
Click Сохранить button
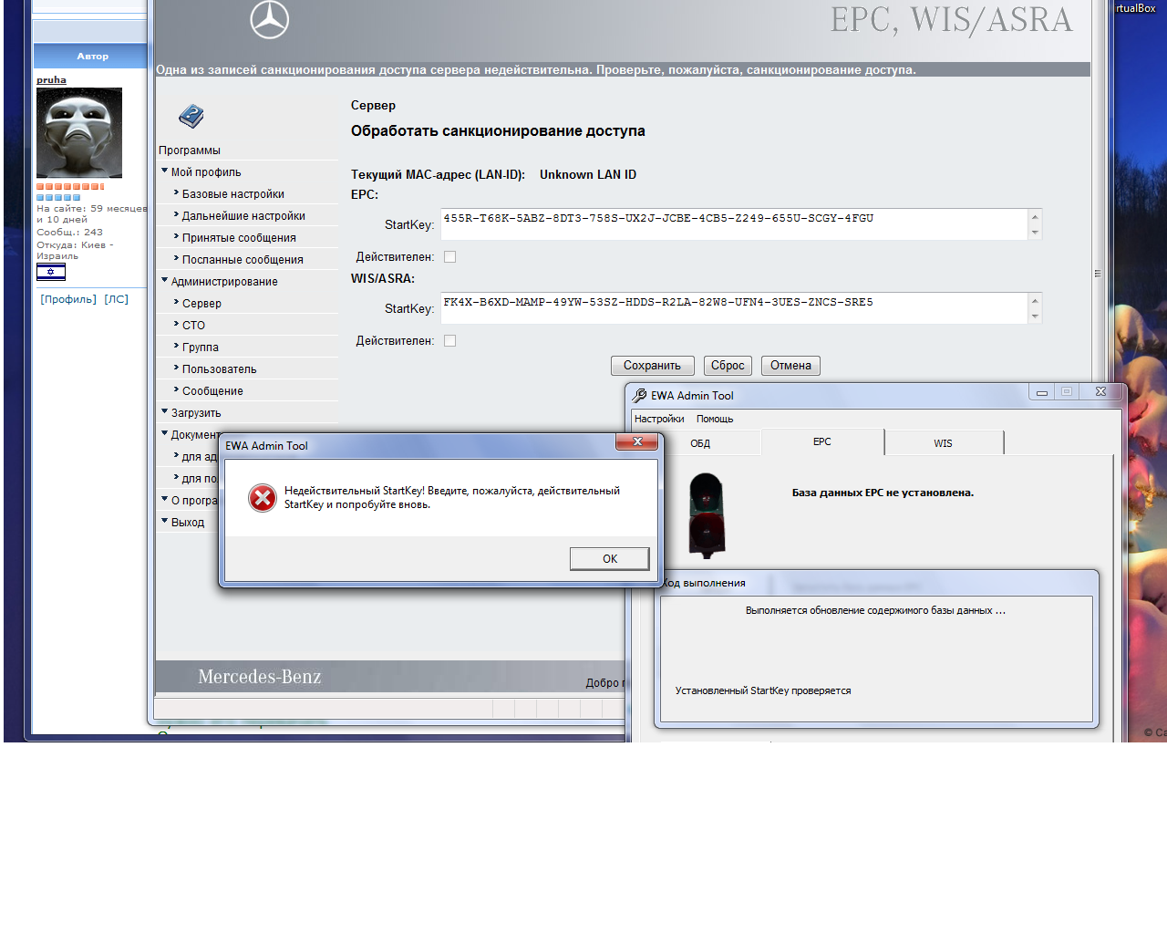[653, 366]
